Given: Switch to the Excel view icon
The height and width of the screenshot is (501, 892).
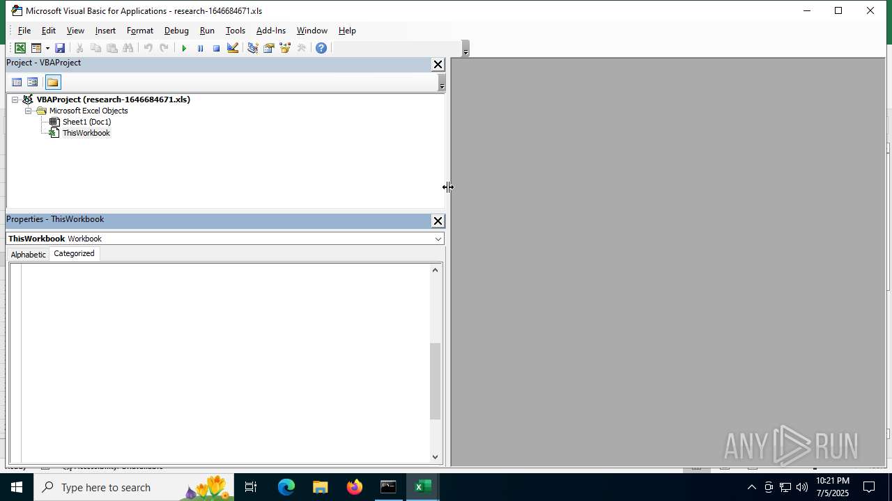Looking at the screenshot, I should (20, 48).
